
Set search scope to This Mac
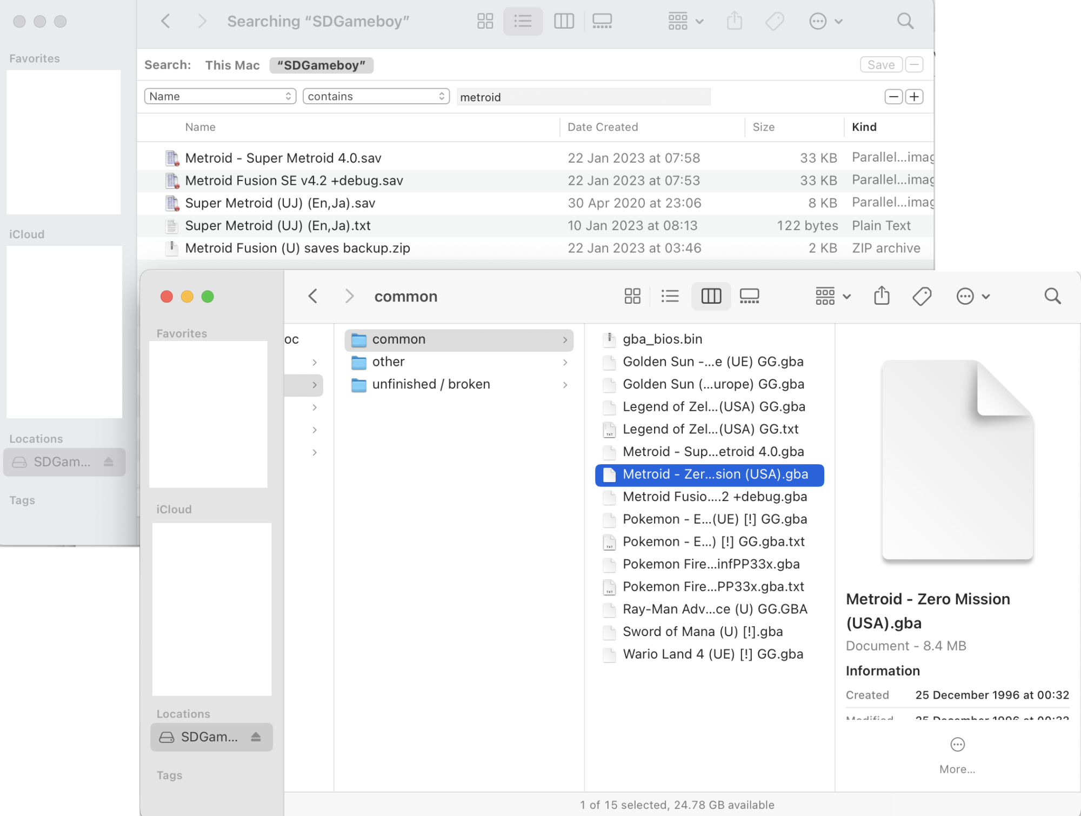click(232, 65)
